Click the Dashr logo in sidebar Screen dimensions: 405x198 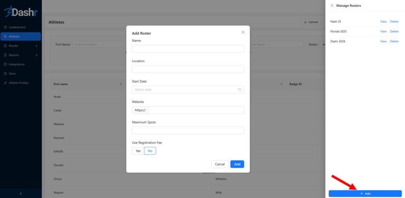coord(21,12)
